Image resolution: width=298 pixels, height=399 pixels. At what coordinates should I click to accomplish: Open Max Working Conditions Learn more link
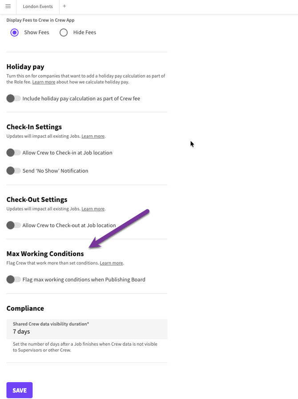click(111, 263)
